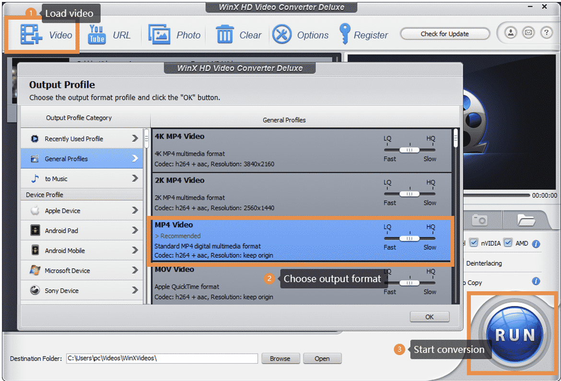Click the Photo slideshow icon
This screenshot has width=561, height=381.
tap(160, 35)
